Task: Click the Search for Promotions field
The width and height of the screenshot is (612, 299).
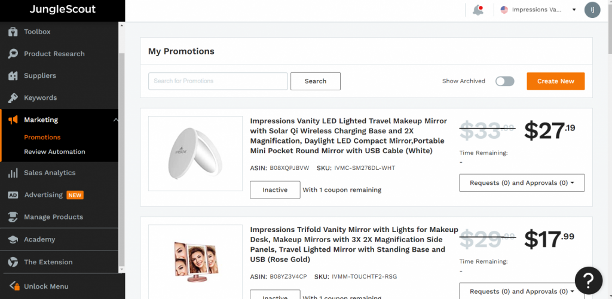Action: point(218,81)
